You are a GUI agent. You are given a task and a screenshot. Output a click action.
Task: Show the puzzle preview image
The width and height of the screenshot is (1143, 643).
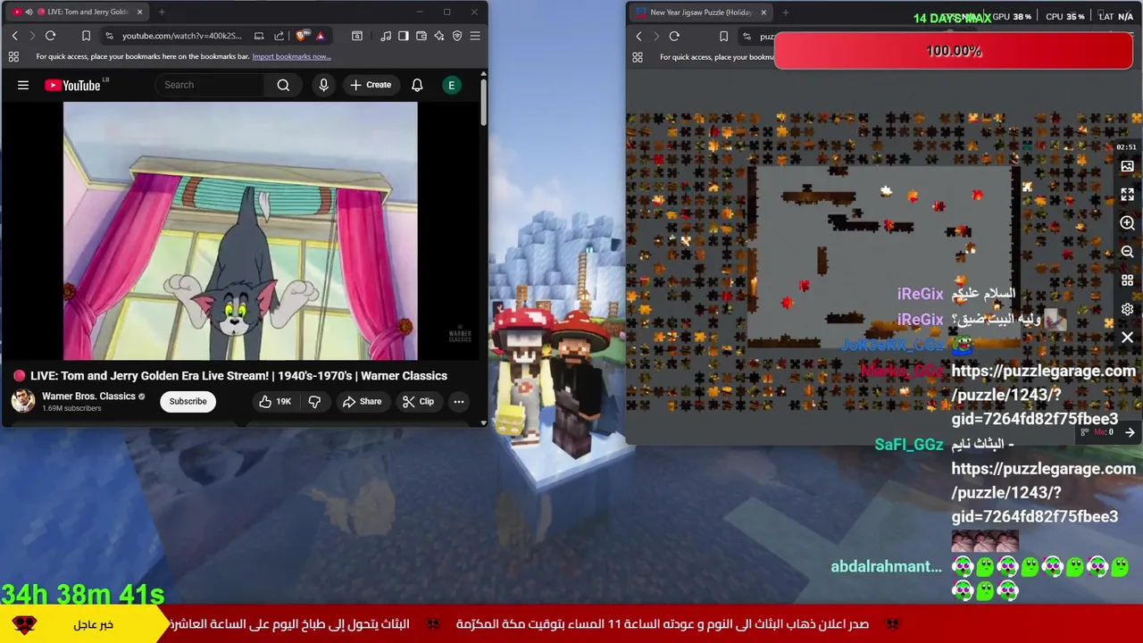(x=1127, y=167)
